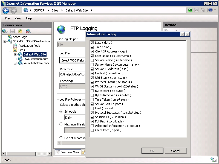Screen dimensions: 219x164
Task: Enable the Service Name (s-sitename) checkbox
Action: pyautogui.click(x=92, y=60)
